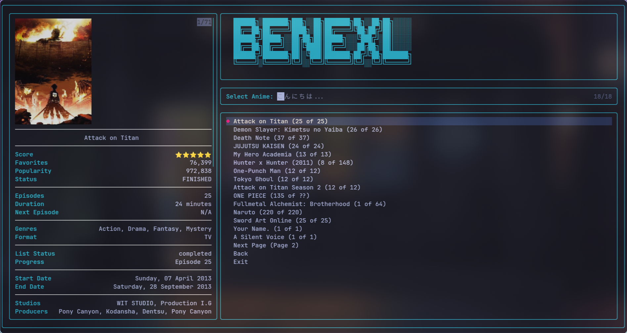The height and width of the screenshot is (333, 627).
Task: Click the preview pane scrollbar
Action: [x=213, y=92]
